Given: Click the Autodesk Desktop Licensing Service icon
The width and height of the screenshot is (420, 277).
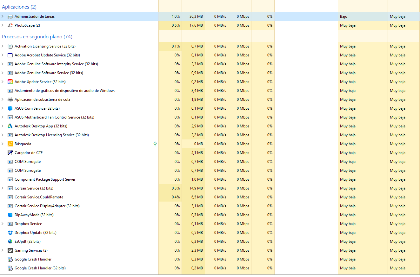Looking at the screenshot, I should pyautogui.click(x=10, y=135).
